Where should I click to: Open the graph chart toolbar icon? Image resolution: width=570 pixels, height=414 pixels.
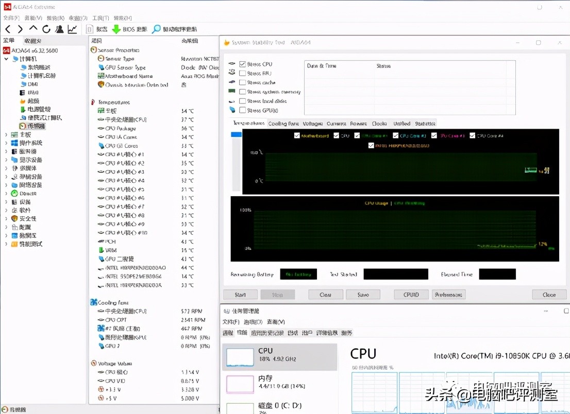(73, 29)
